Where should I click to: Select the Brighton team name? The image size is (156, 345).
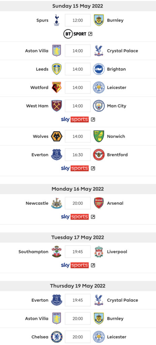[x=116, y=69]
